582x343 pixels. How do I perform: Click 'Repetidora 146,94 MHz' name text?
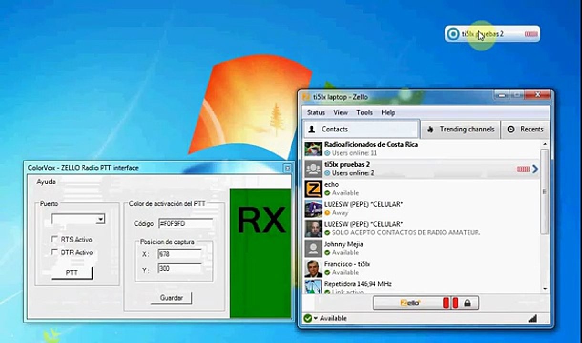(x=358, y=284)
